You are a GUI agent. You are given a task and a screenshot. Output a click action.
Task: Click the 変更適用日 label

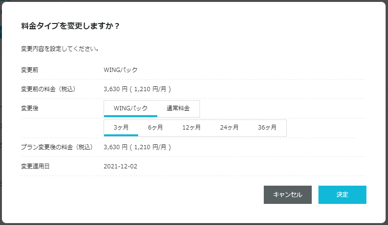click(x=36, y=166)
